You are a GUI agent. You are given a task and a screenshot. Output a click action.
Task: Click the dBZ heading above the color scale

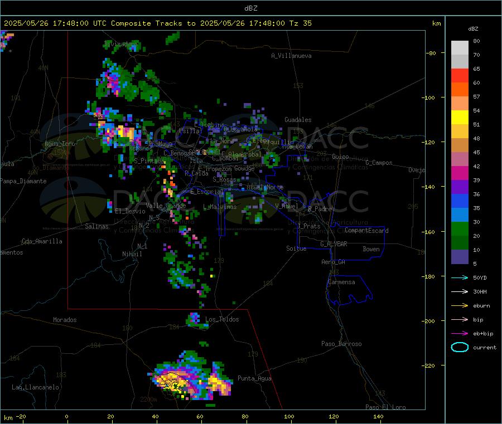(x=473, y=29)
